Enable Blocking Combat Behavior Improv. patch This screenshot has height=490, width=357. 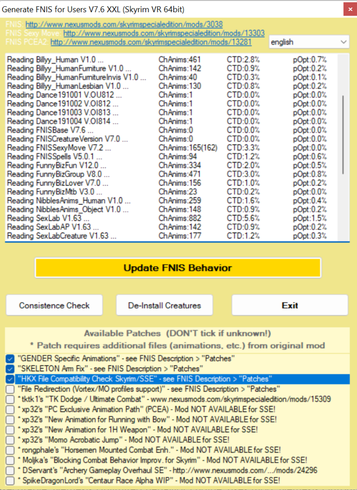point(10,461)
